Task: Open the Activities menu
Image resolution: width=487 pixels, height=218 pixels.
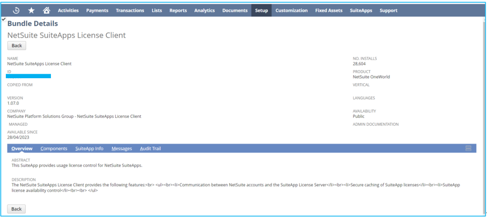Action: [69, 10]
